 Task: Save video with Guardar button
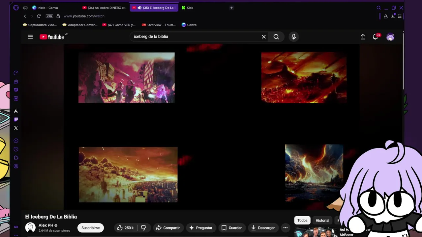point(231,228)
